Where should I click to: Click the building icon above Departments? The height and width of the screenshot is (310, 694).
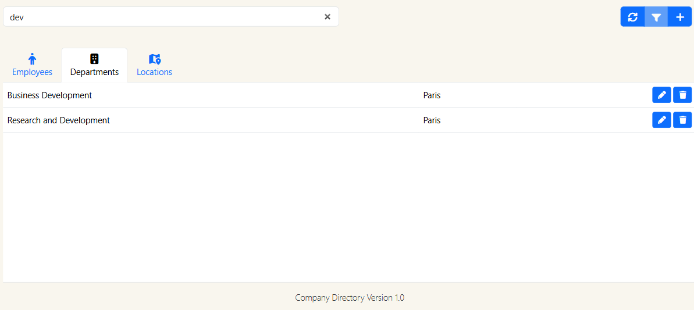[94, 59]
